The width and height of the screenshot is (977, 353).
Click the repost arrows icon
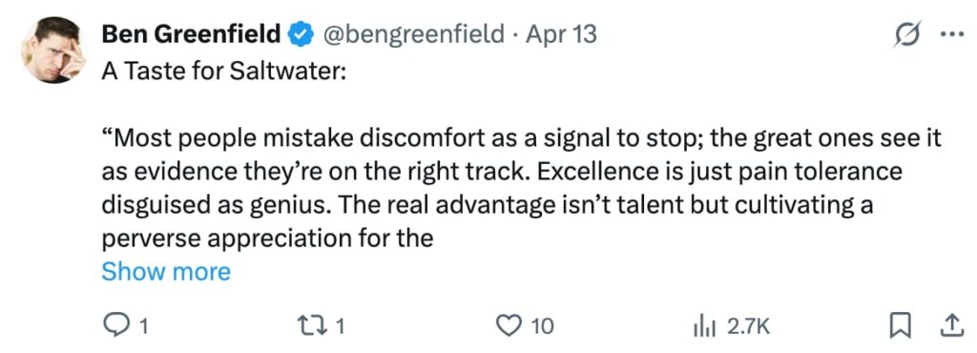point(318,325)
